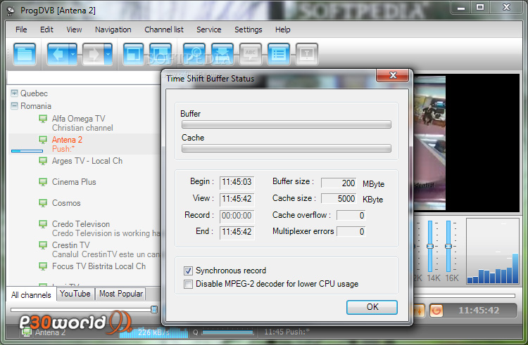Viewport: 528px width, 345px height.
Task: Switch to the All channels tab
Action: pos(31,294)
